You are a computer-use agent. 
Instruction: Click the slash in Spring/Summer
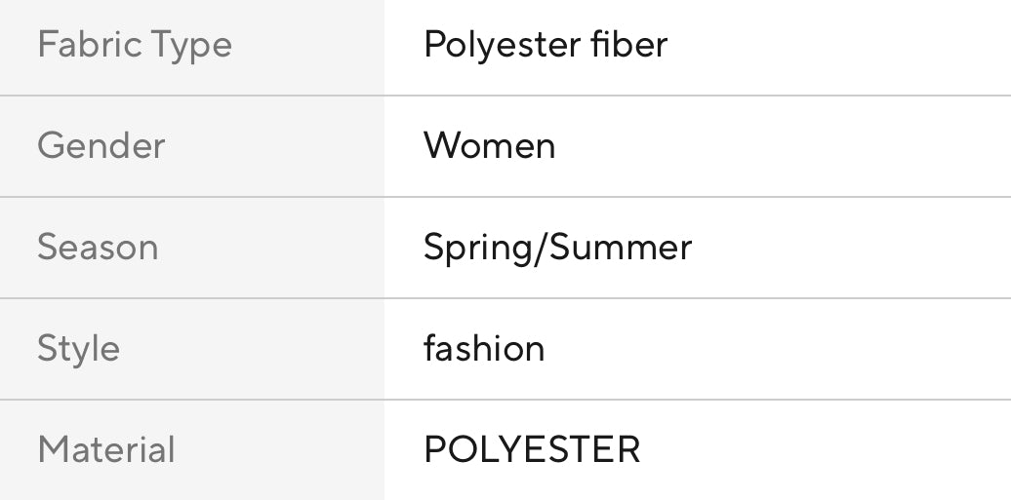point(541,248)
